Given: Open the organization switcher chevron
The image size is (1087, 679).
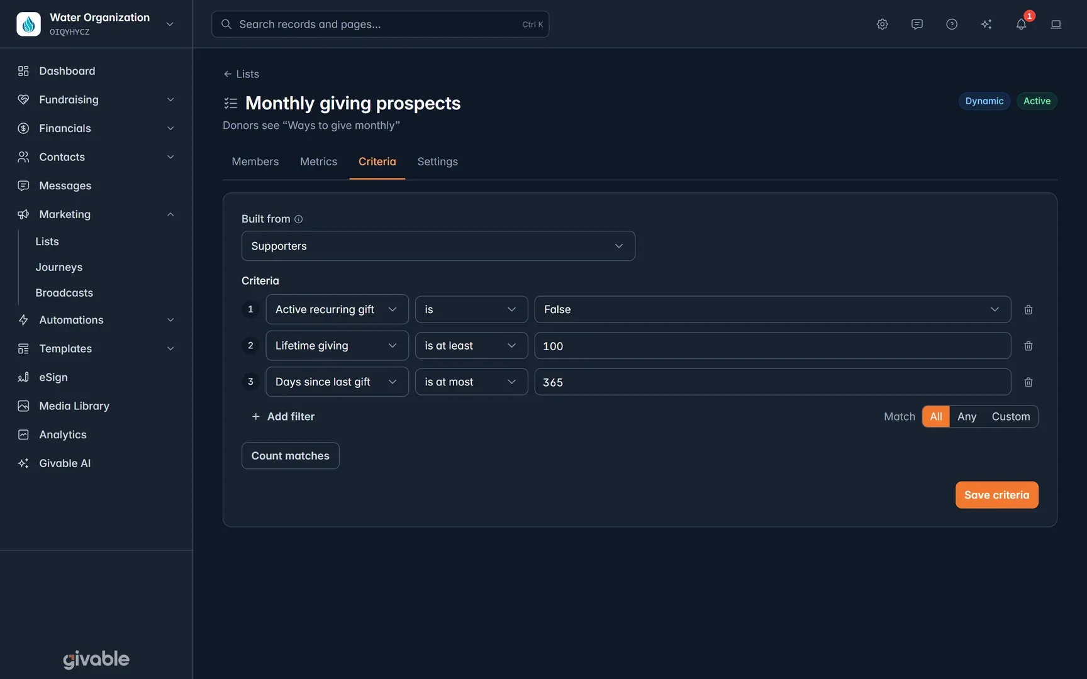Looking at the screenshot, I should point(170,24).
